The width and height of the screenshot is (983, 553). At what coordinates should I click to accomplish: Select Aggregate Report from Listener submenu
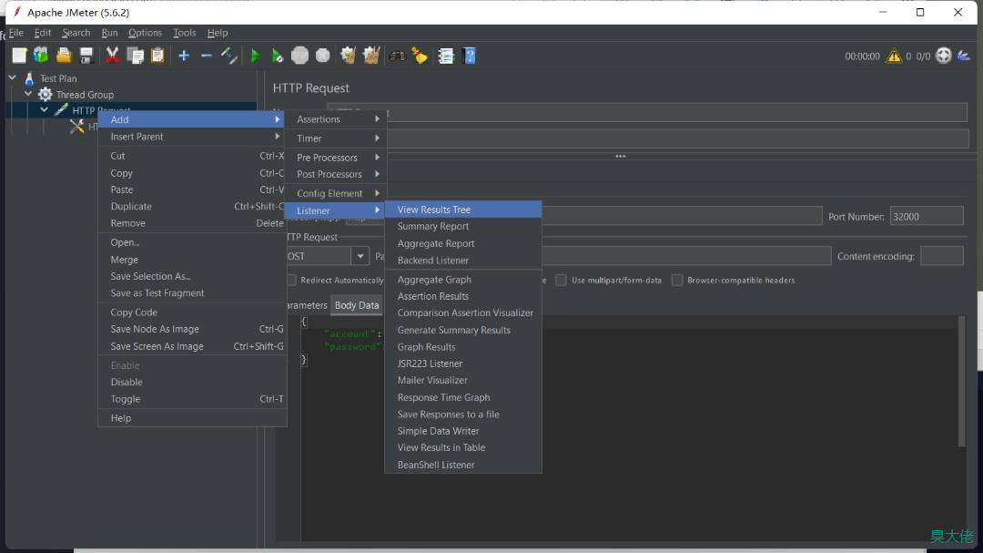tap(462, 243)
